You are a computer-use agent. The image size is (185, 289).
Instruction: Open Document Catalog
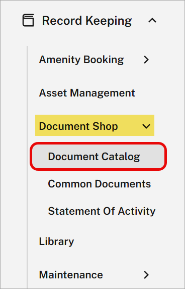click(x=98, y=157)
